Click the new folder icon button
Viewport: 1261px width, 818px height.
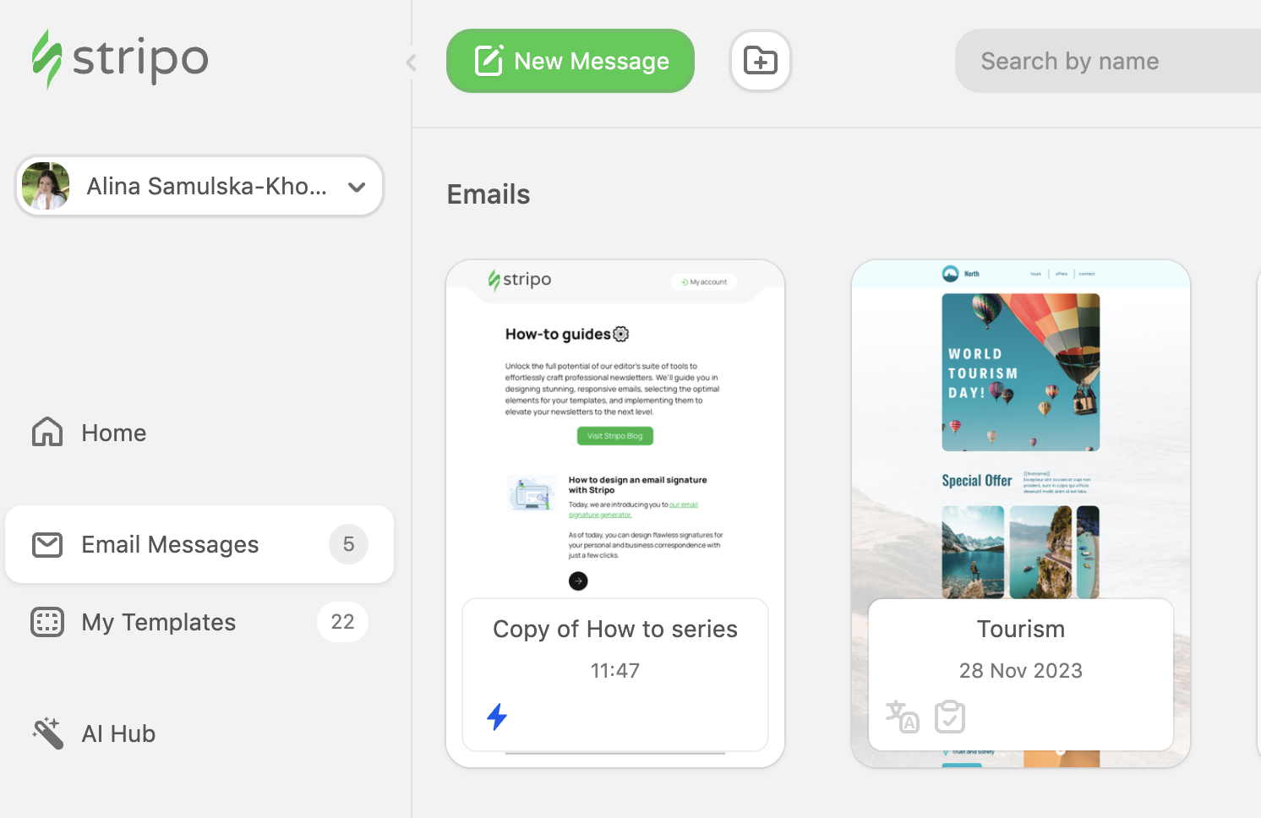[761, 61]
